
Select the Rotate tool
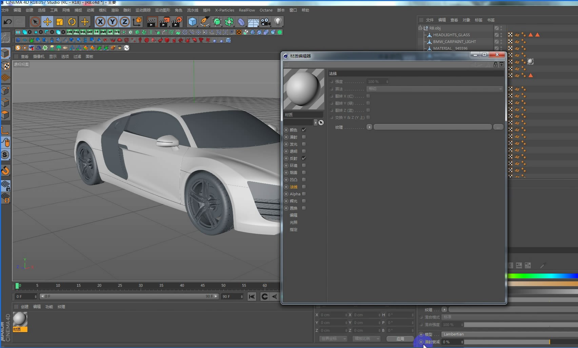pyautogui.click(x=72, y=22)
